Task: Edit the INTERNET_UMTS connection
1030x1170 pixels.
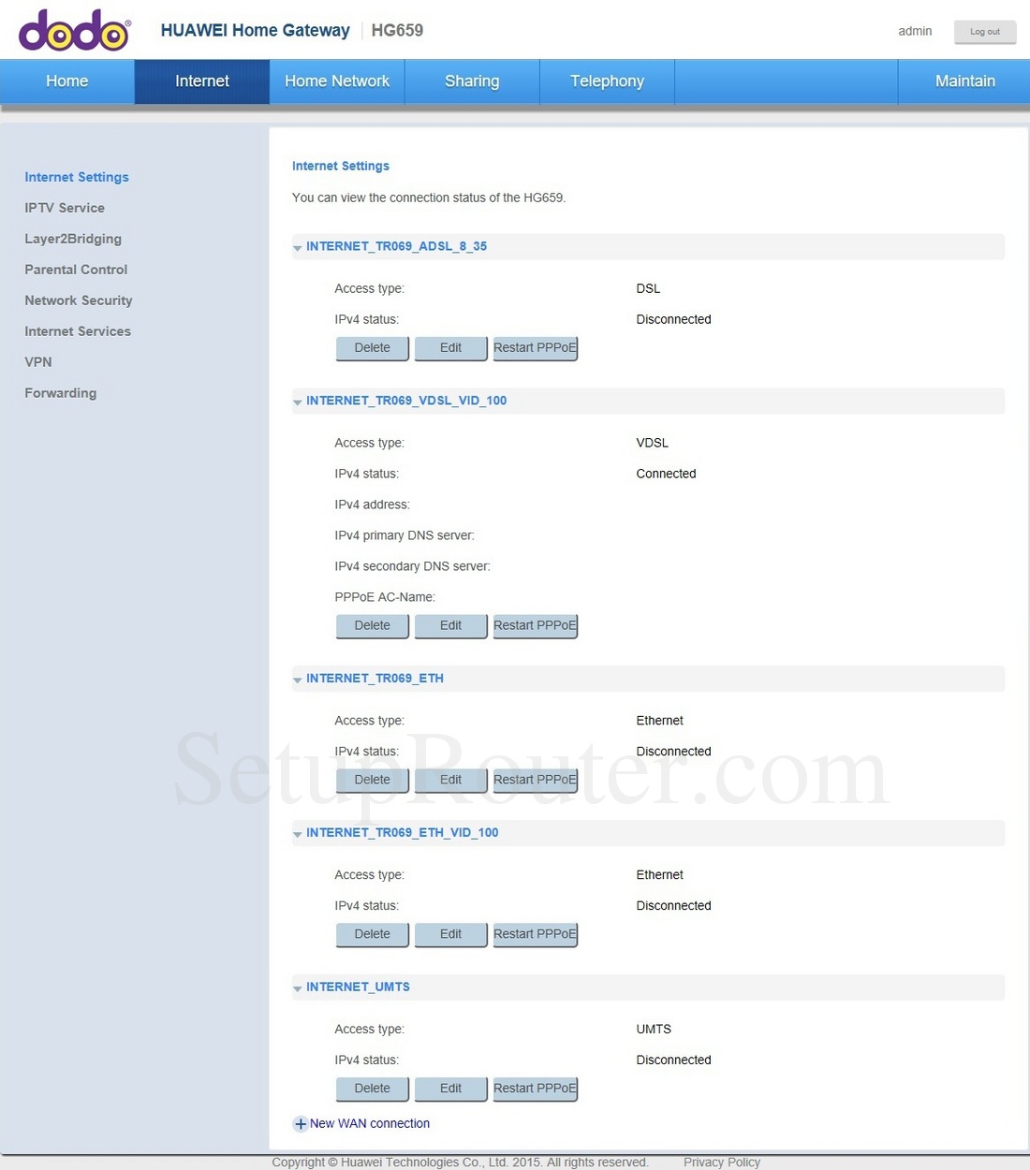Action: point(450,1089)
